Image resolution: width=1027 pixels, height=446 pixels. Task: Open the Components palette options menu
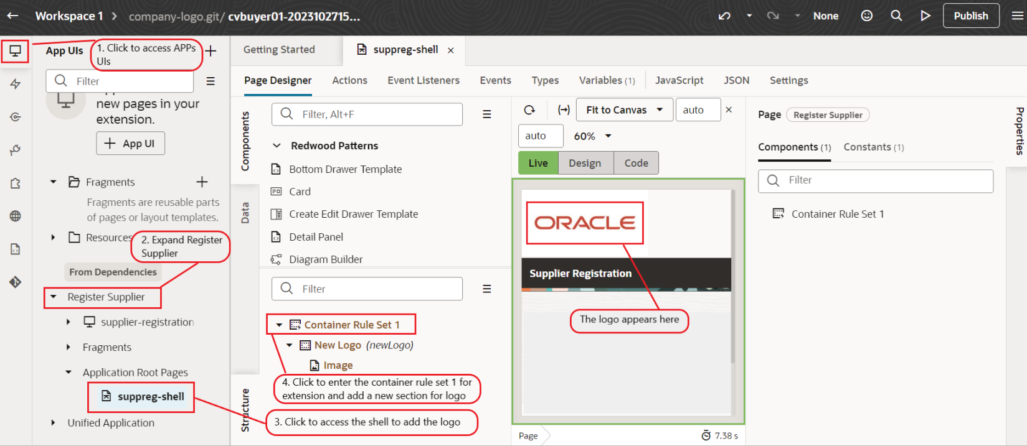pos(487,114)
